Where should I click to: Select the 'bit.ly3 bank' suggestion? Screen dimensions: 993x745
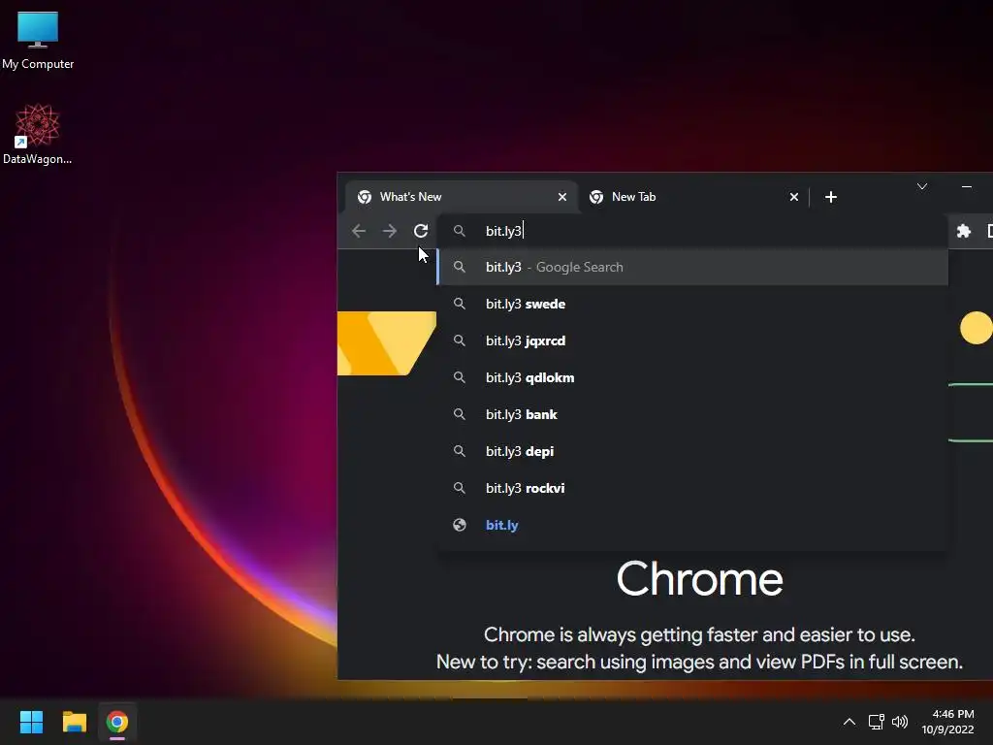[692, 414]
